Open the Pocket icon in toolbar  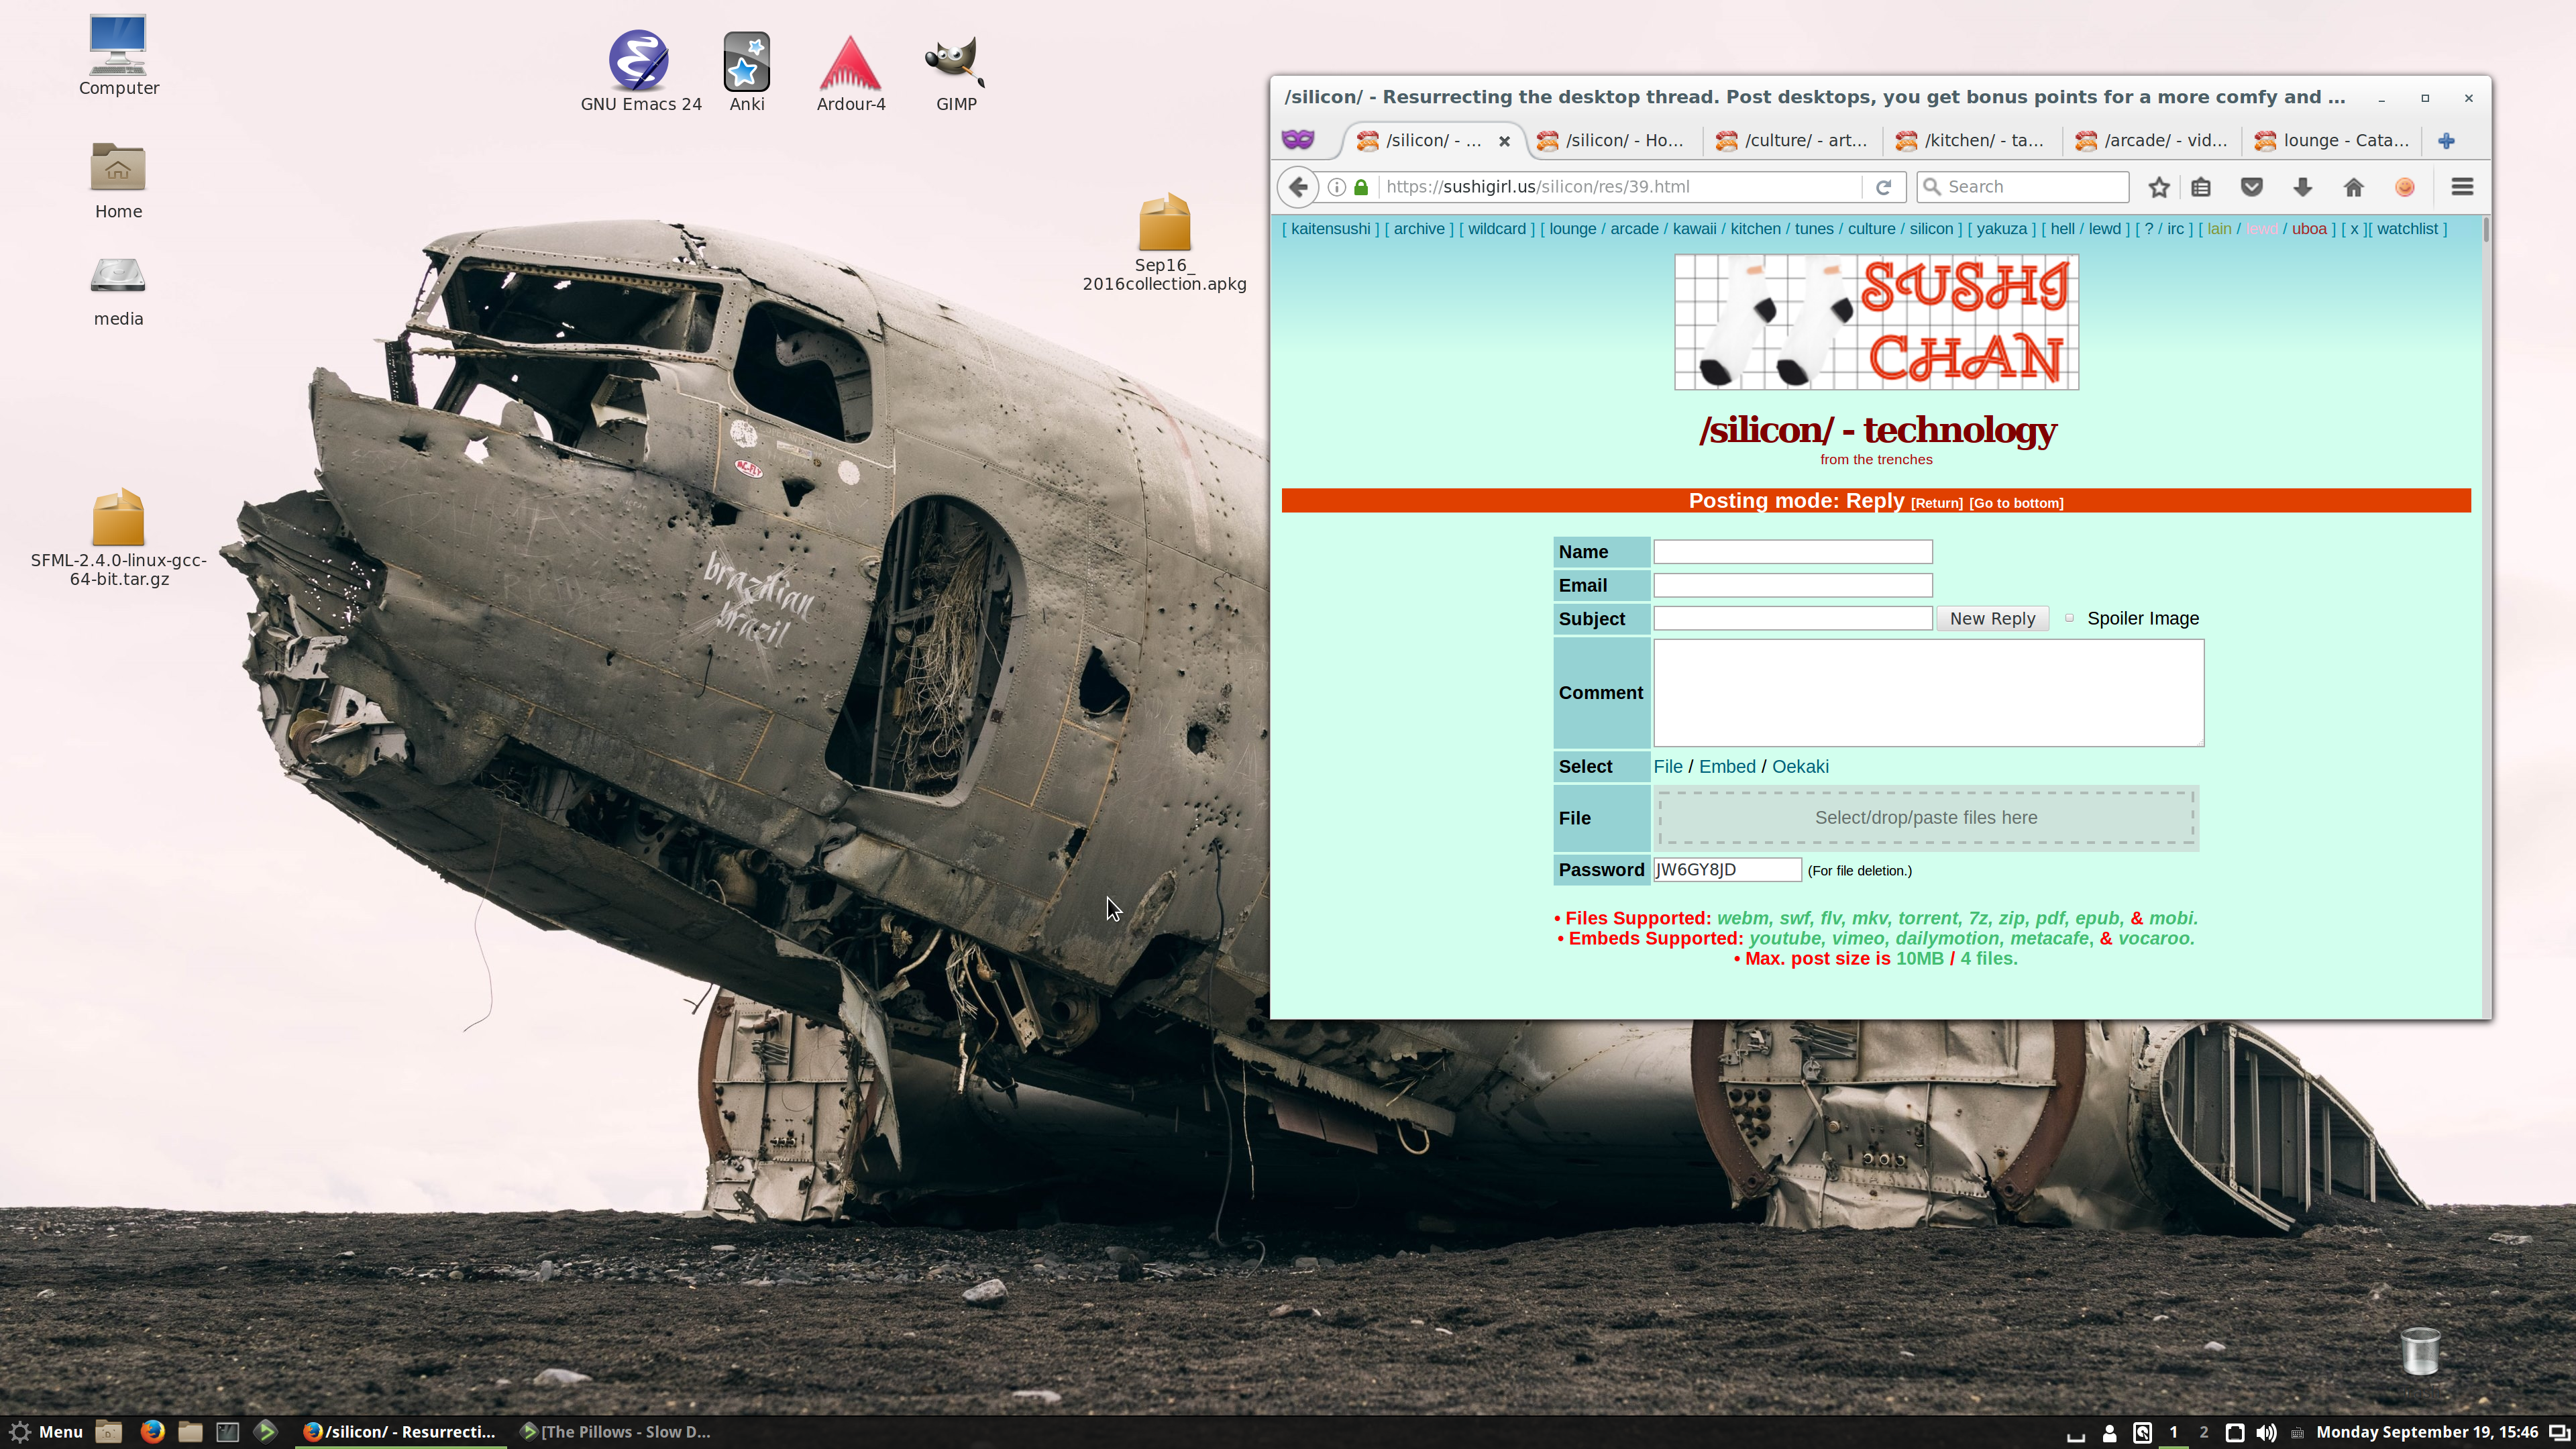point(2251,187)
